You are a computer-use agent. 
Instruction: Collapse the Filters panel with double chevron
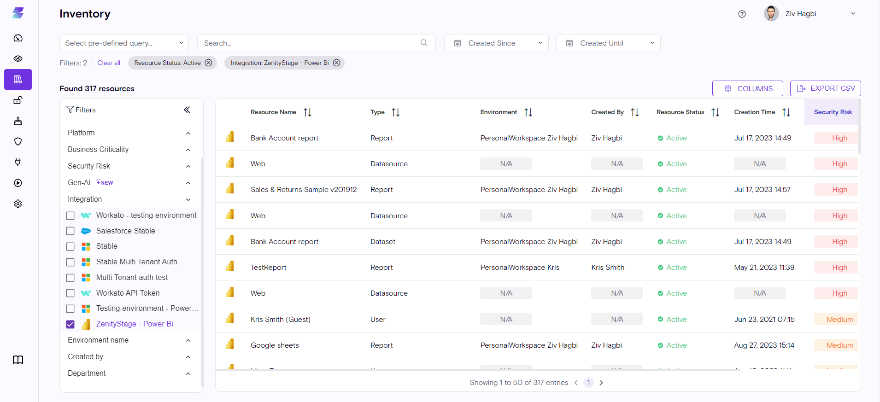187,110
